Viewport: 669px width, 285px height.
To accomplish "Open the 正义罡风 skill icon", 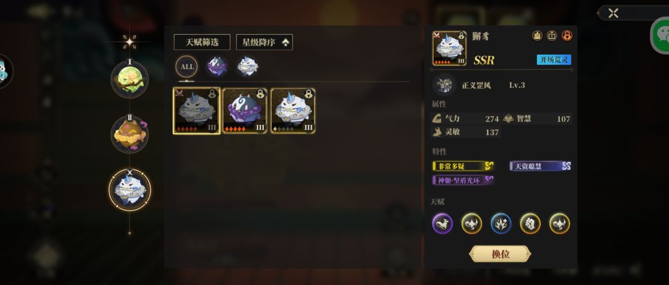I will click(x=444, y=85).
